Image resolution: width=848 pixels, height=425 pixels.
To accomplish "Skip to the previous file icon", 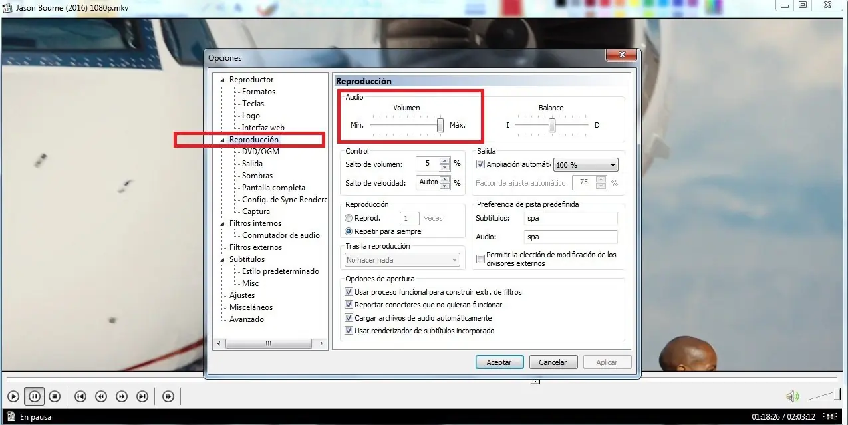I will point(80,397).
